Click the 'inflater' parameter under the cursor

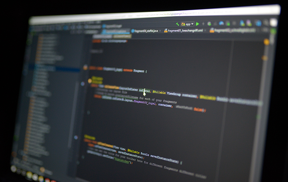pos(144,90)
